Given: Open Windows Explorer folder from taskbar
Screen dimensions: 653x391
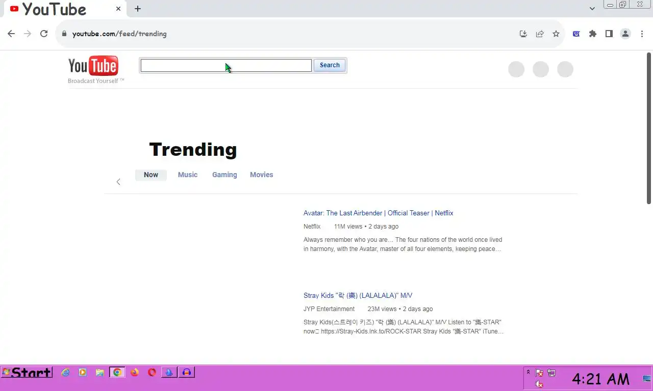Looking at the screenshot, I should click(x=100, y=372).
